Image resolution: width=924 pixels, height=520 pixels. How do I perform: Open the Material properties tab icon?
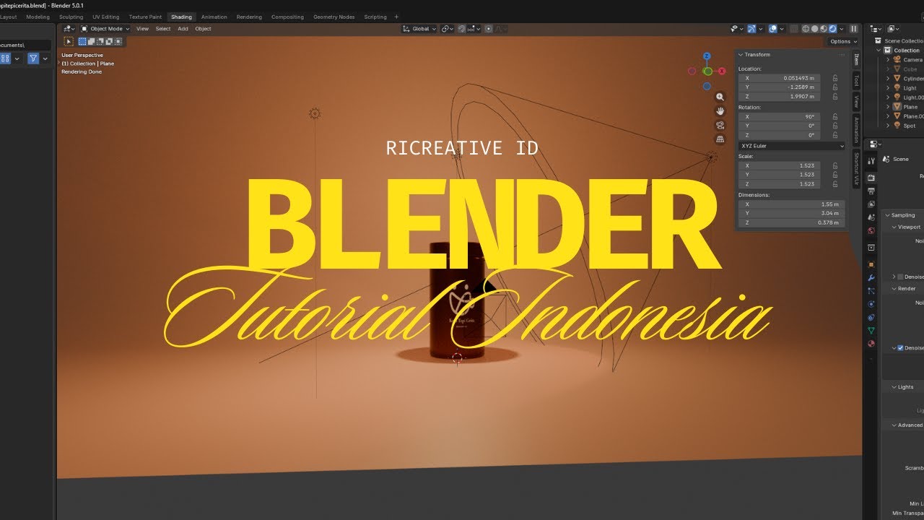point(871,343)
